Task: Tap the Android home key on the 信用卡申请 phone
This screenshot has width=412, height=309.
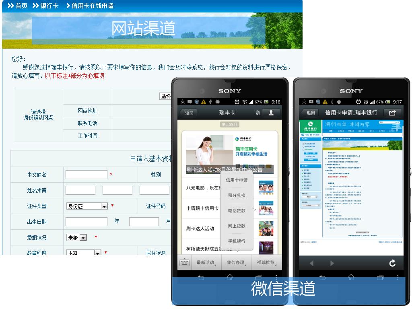Action: (x=351, y=277)
